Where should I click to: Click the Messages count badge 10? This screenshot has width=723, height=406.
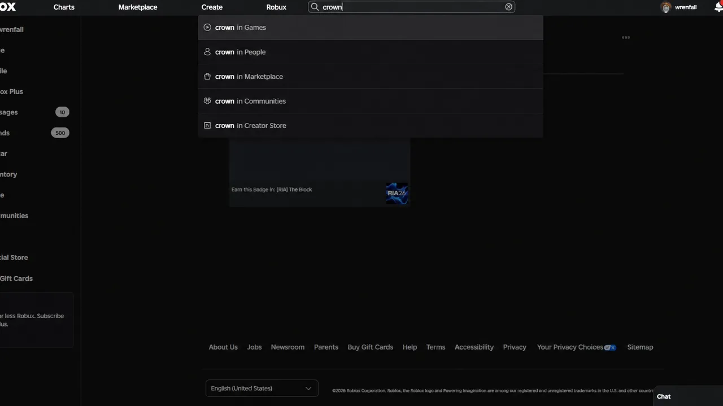62,112
